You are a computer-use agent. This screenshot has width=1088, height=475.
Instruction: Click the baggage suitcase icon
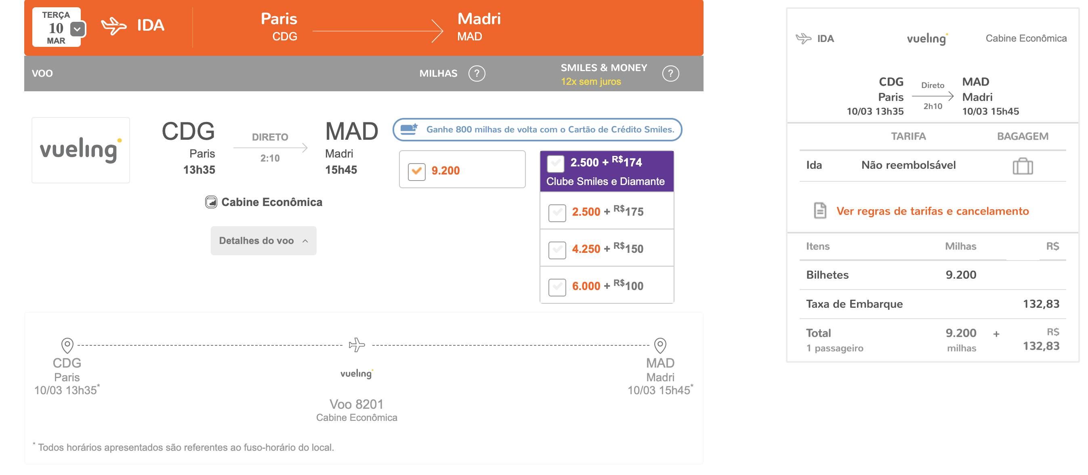point(1023,166)
